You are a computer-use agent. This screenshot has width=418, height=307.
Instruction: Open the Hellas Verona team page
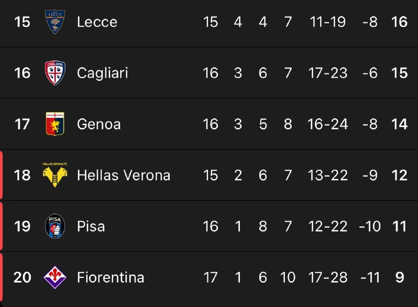coord(123,175)
